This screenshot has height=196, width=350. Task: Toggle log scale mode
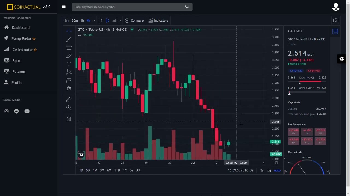269,170
